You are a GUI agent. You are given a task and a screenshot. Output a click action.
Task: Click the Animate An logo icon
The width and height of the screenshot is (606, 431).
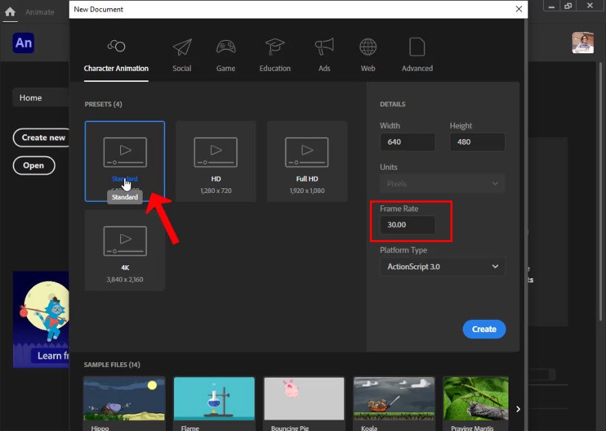[x=23, y=43]
